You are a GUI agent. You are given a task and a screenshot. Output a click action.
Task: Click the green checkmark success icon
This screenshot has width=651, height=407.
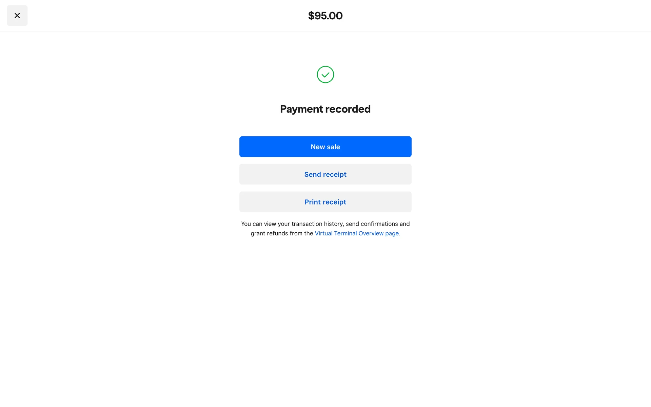point(325,75)
